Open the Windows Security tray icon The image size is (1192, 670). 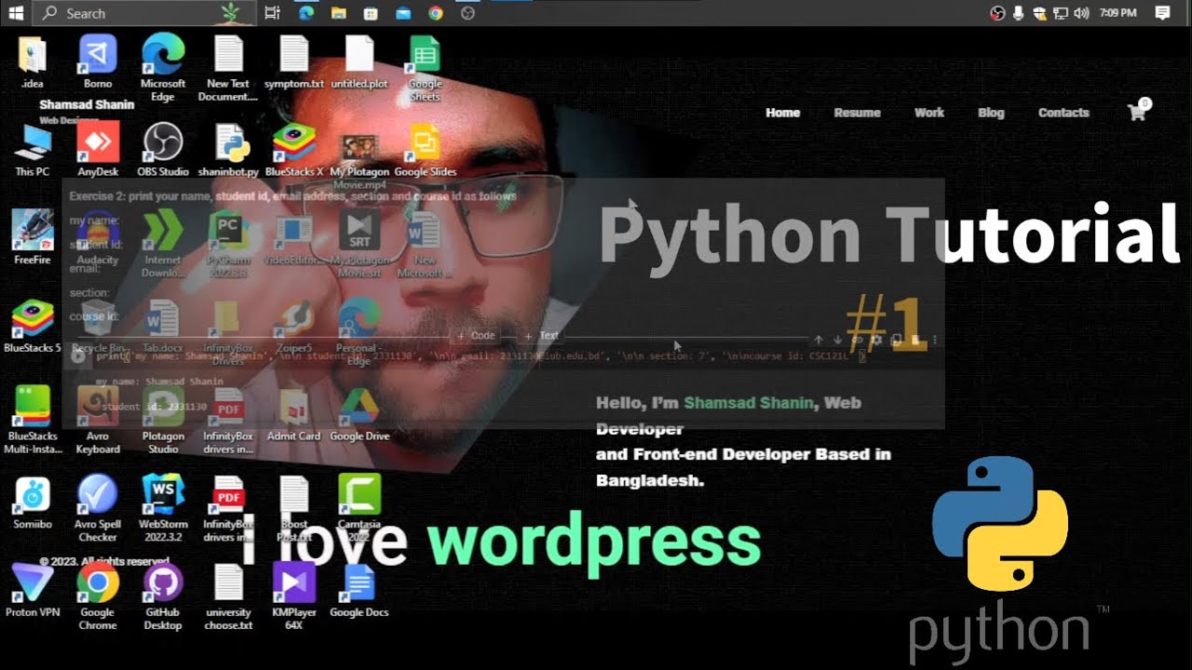click(1039, 13)
